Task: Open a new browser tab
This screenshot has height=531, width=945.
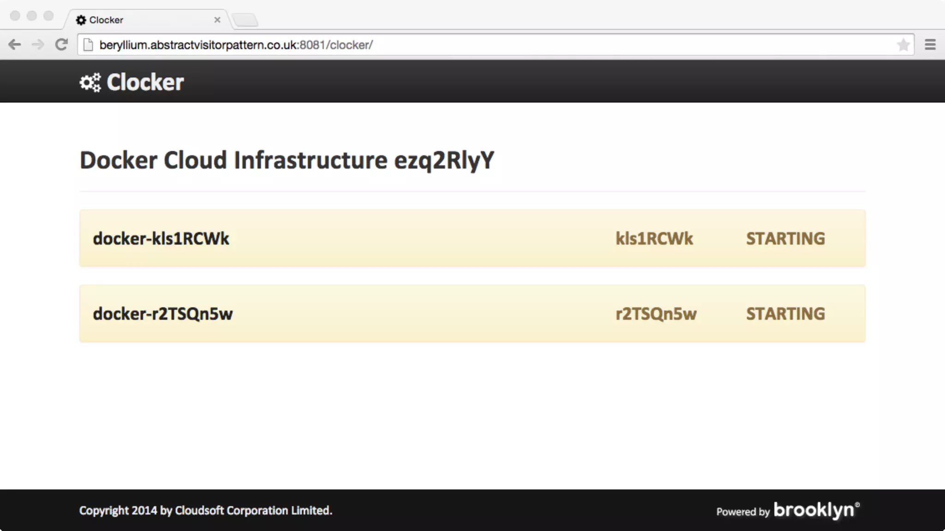Action: (245, 20)
